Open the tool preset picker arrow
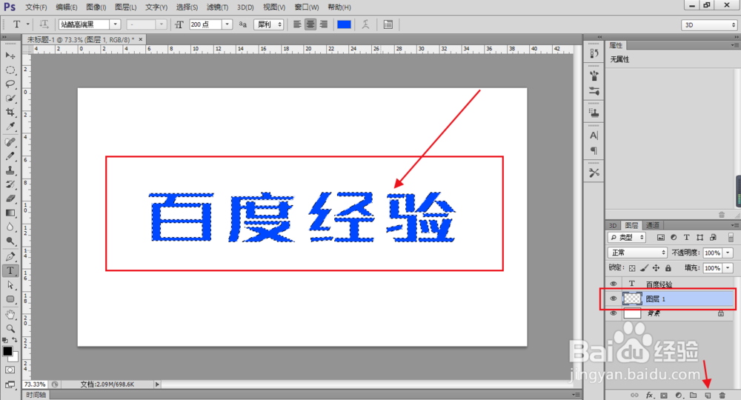 point(28,24)
